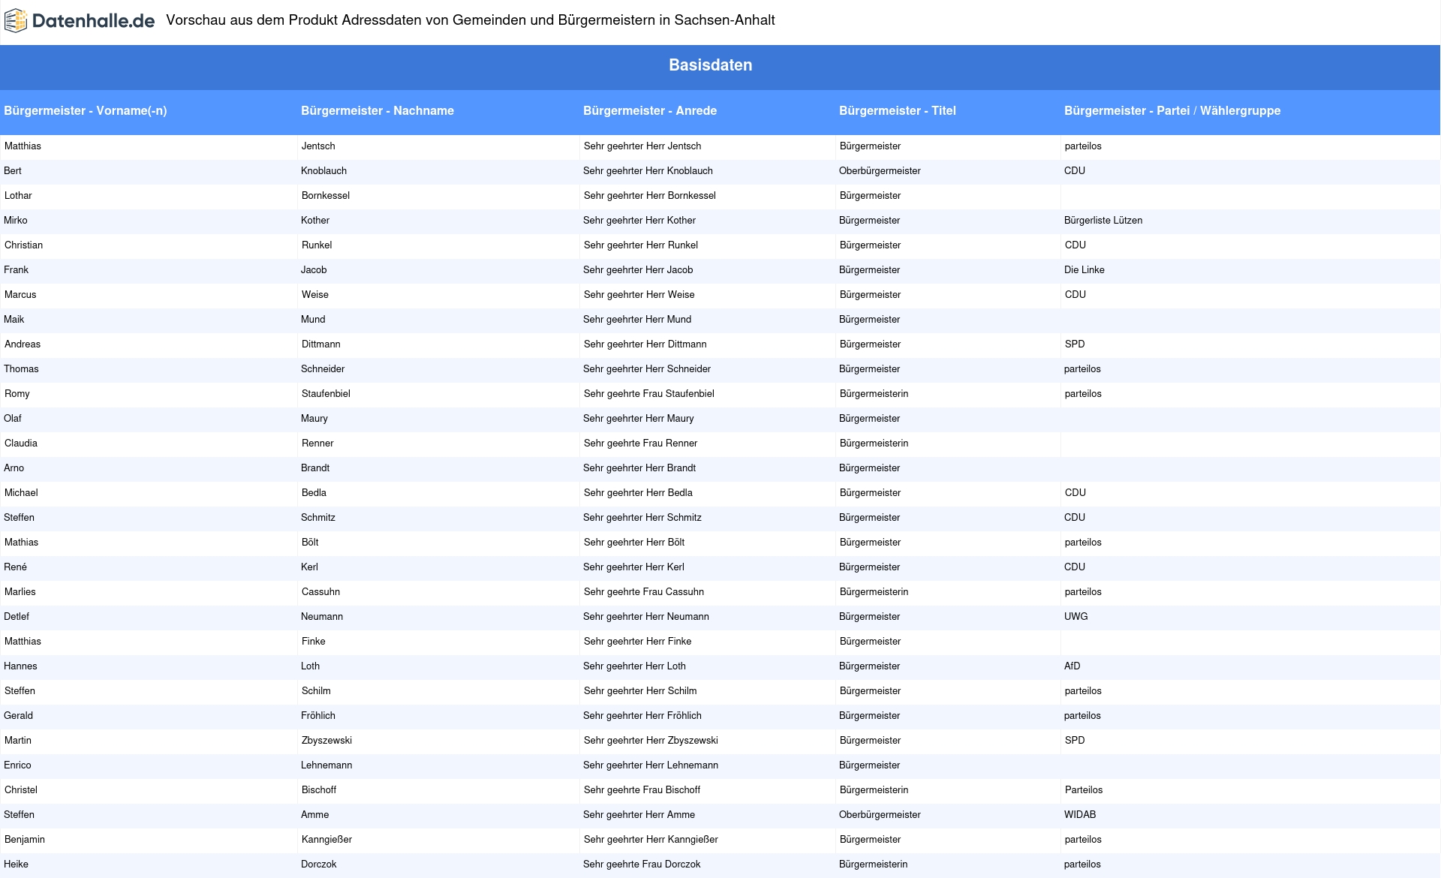
Task: Select the party cell AfD
Action: (x=1072, y=666)
